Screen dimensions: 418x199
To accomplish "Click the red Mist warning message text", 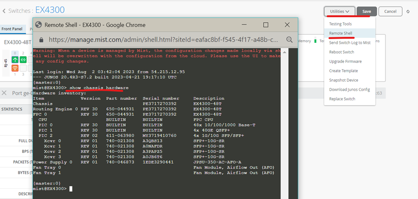I will [157, 56].
